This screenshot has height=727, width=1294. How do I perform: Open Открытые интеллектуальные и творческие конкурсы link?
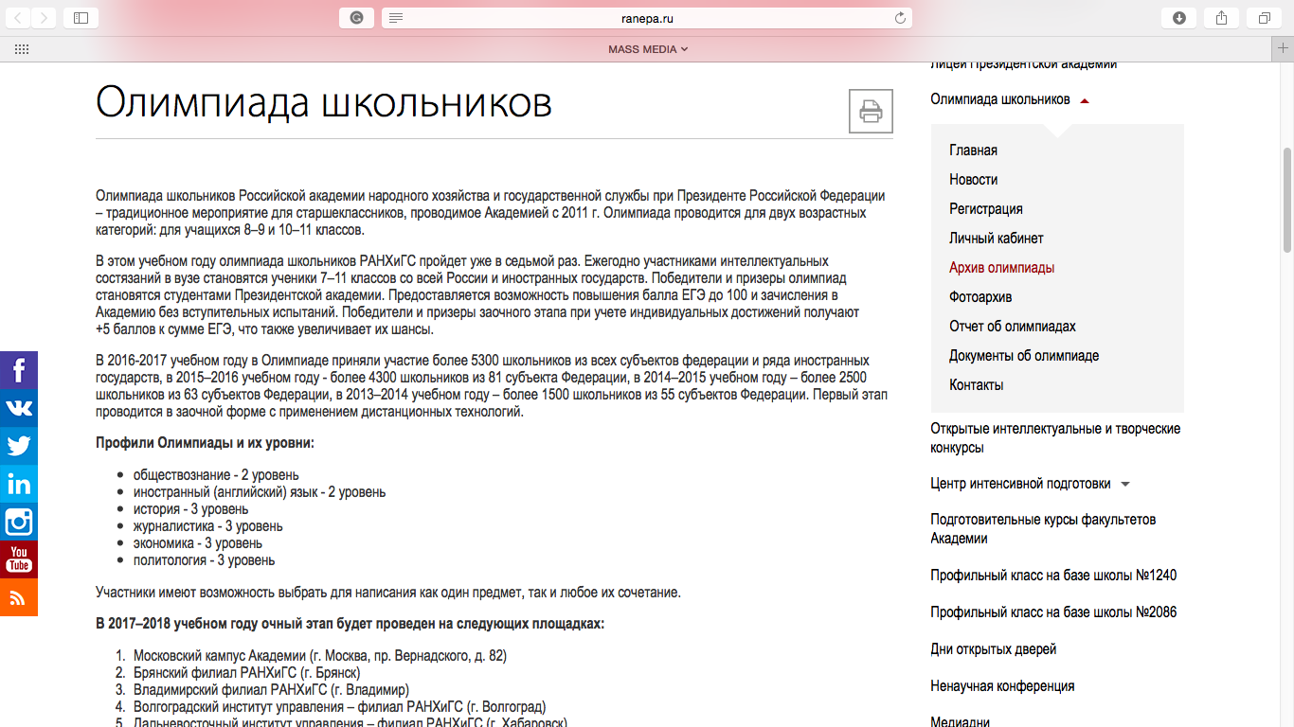click(x=1055, y=438)
